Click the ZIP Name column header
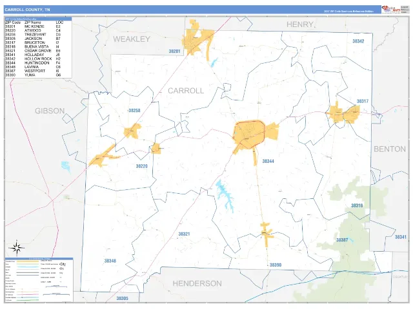 33,23
